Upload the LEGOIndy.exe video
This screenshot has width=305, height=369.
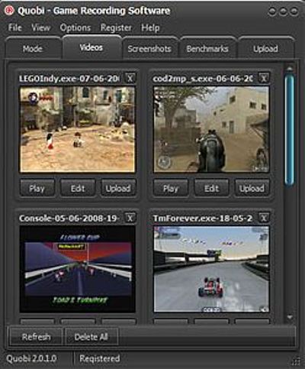point(118,189)
